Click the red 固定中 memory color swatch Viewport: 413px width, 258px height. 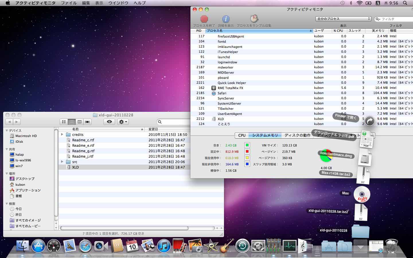coord(247,151)
